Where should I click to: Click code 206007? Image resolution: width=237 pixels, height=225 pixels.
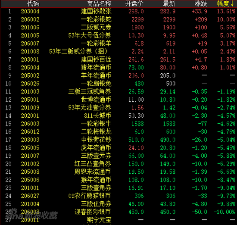click(x=30, y=44)
